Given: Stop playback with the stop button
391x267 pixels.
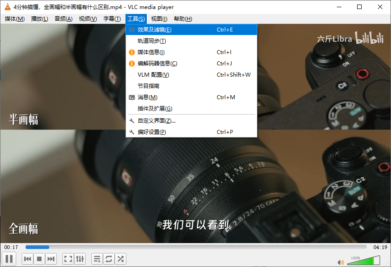Looking at the screenshot, I should coord(39,259).
